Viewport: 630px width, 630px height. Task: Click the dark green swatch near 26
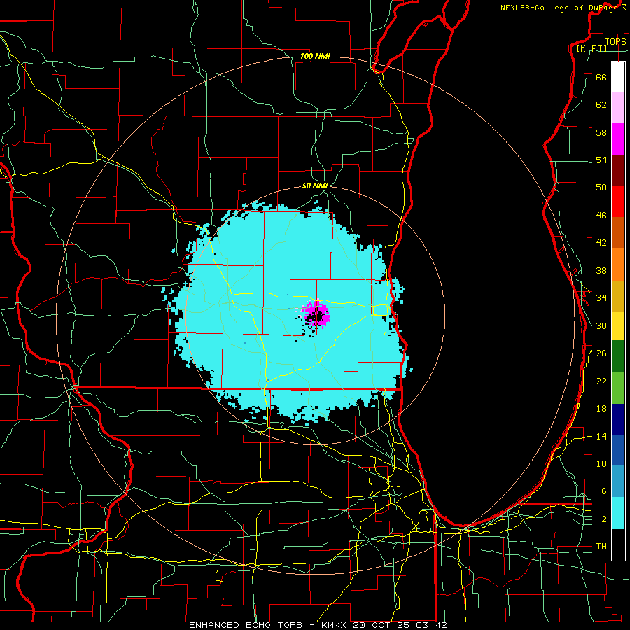coord(618,356)
